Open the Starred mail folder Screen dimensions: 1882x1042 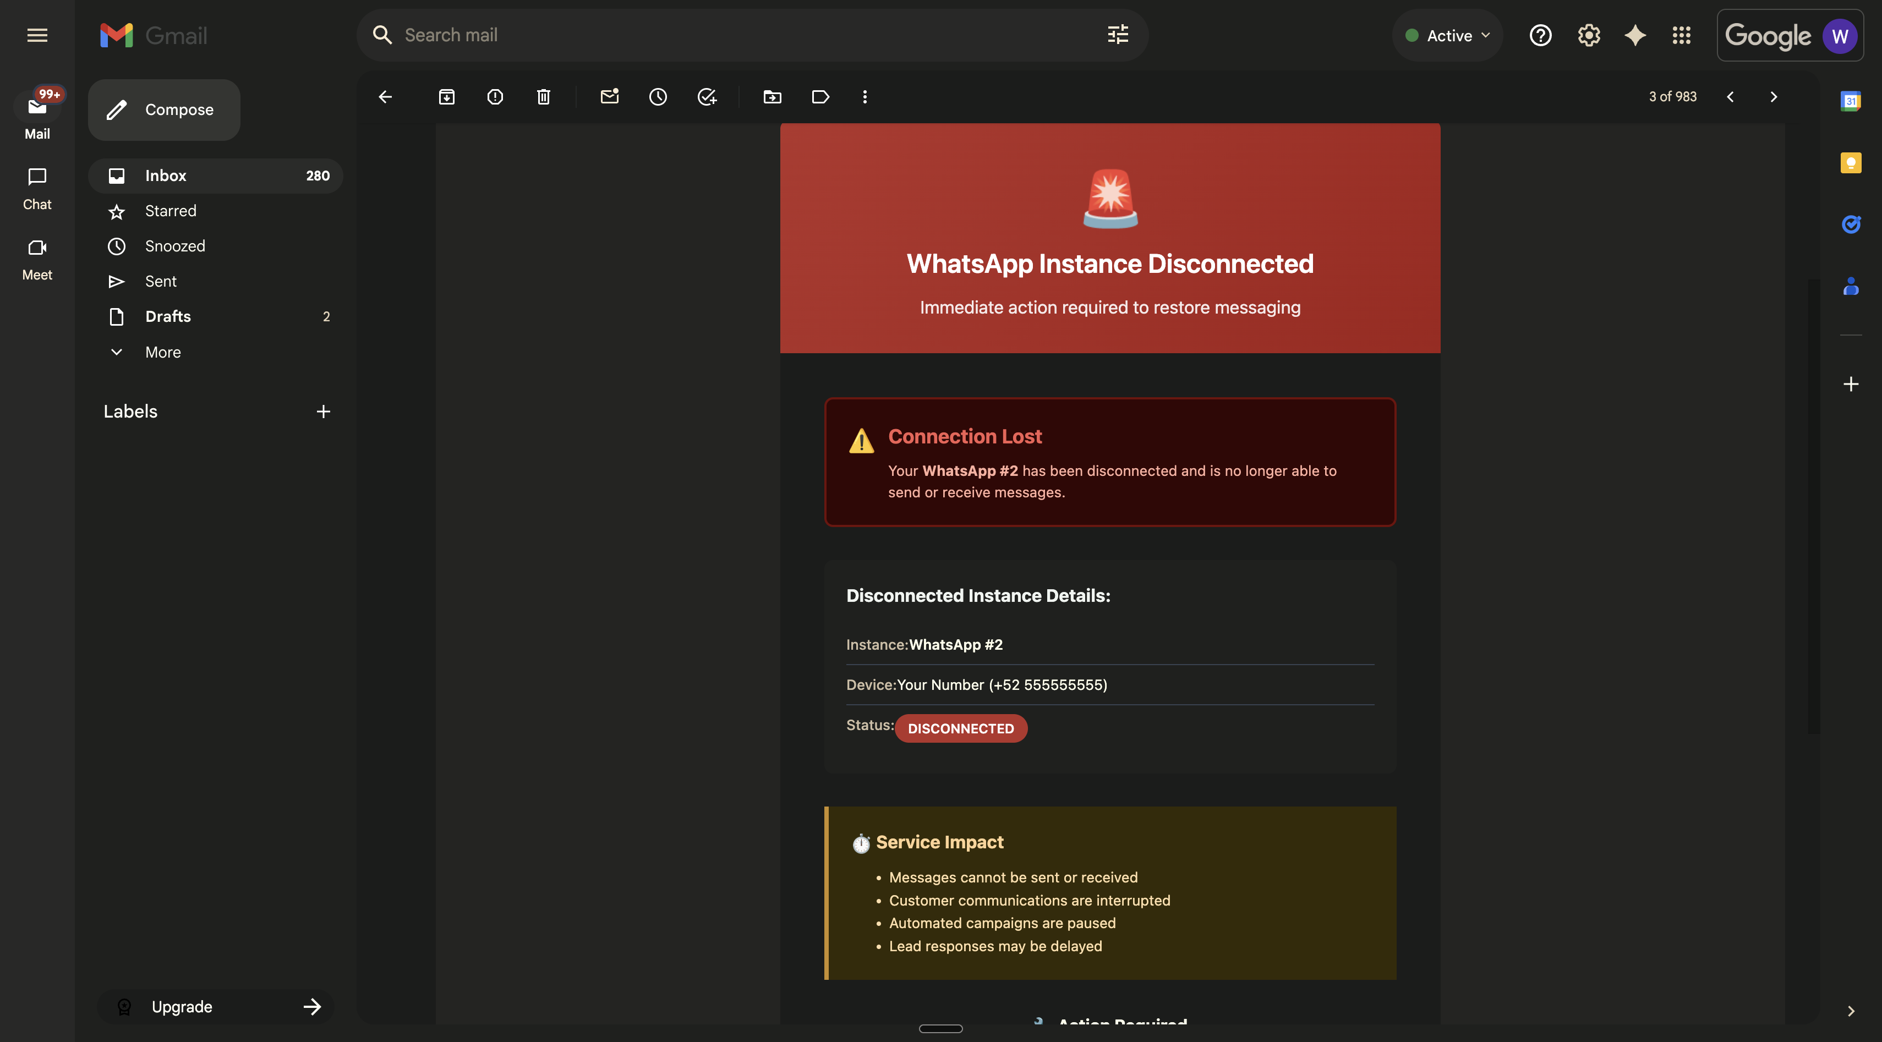170,211
